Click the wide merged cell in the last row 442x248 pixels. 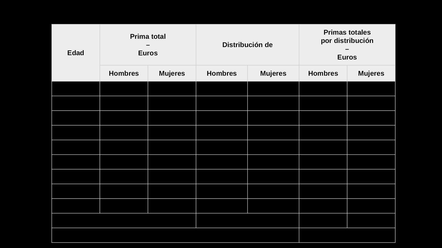pyautogui.click(x=175, y=235)
